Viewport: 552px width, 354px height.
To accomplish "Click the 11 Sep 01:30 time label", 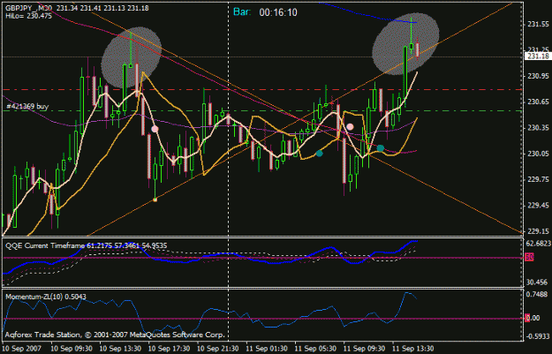I will pyautogui.click(x=267, y=349).
